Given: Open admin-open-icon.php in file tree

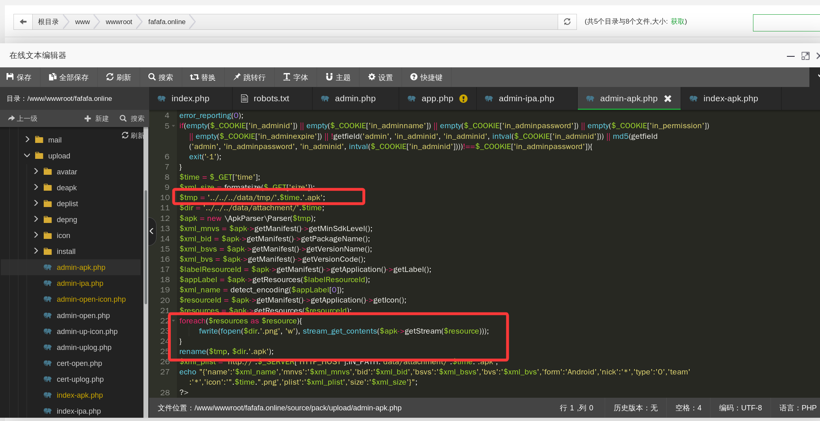Looking at the screenshot, I should (91, 299).
